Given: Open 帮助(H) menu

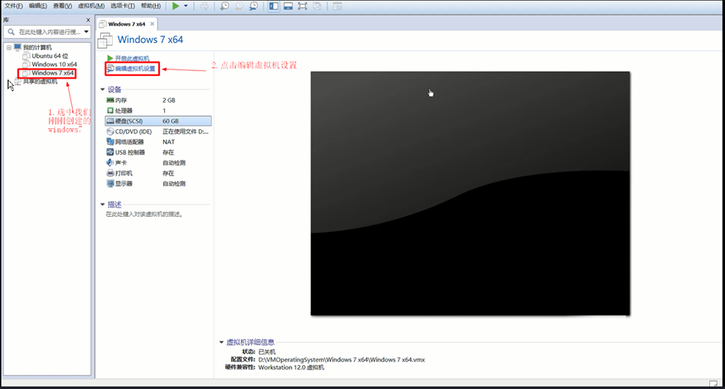Looking at the screenshot, I should [x=151, y=6].
